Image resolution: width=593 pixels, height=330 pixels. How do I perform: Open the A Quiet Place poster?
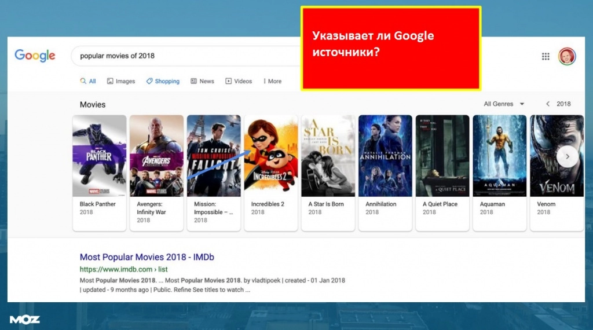point(442,156)
